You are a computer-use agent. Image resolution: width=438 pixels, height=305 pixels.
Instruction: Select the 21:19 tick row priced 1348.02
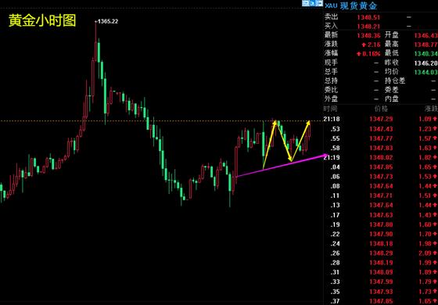(381, 157)
